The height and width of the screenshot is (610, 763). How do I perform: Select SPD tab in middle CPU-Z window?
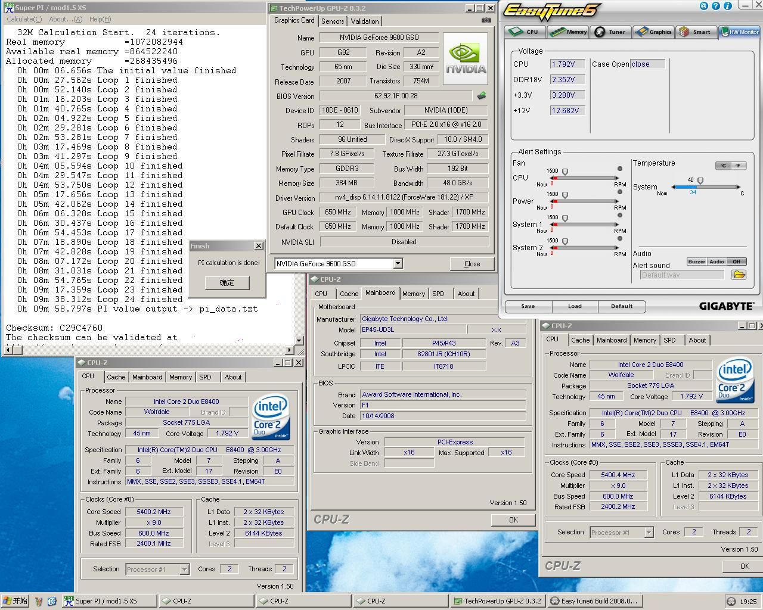coord(438,294)
